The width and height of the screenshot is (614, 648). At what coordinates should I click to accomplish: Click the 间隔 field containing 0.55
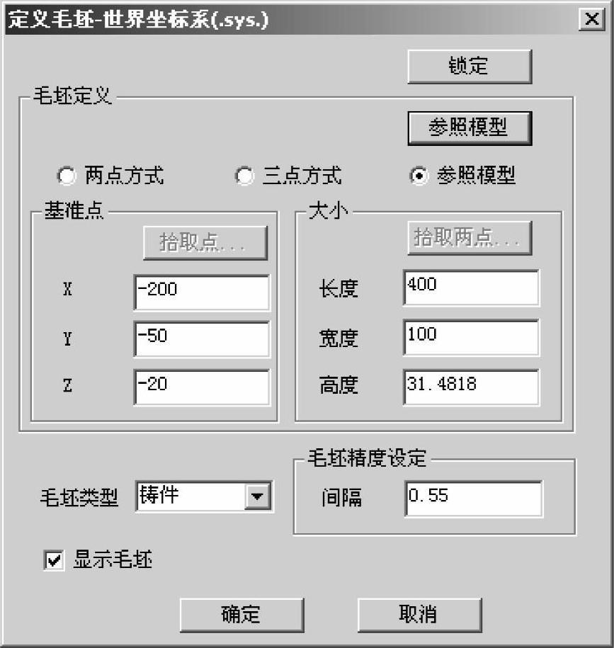pos(474,499)
